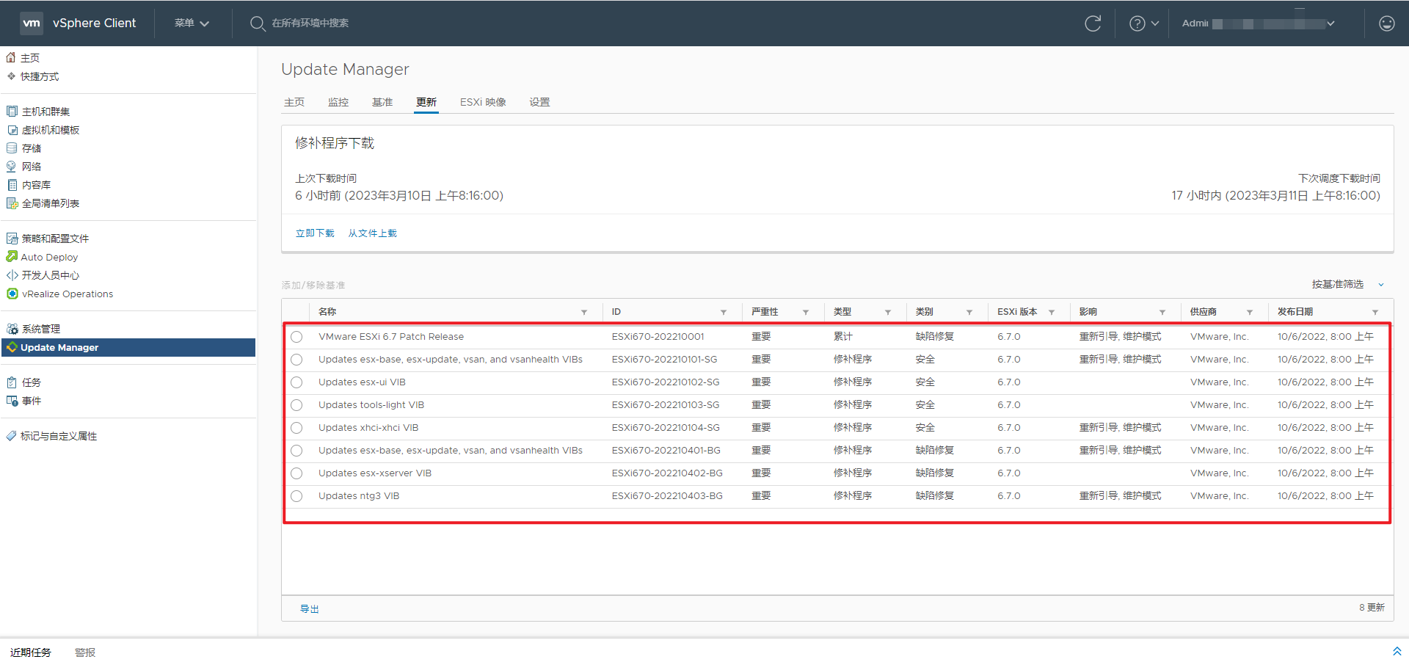The width and height of the screenshot is (1409, 662).
Task: Click the 从文件上载 link
Action: [x=372, y=233]
